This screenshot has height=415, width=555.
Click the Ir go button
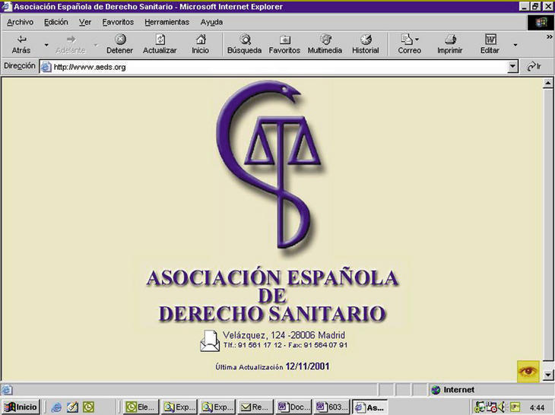pos(534,67)
